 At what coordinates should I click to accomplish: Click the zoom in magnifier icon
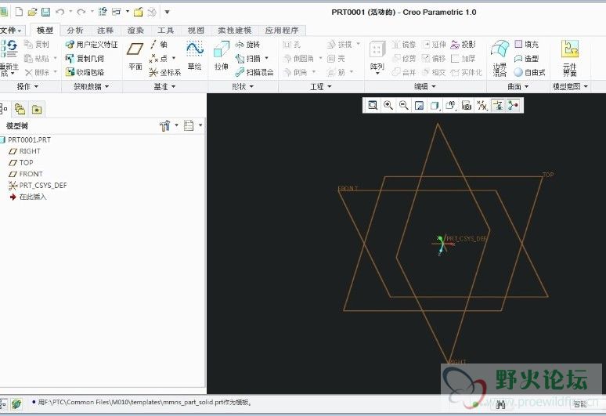click(388, 105)
